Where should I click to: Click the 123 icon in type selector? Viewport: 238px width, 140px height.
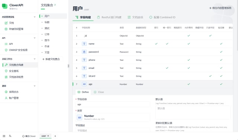(x=80, y=117)
